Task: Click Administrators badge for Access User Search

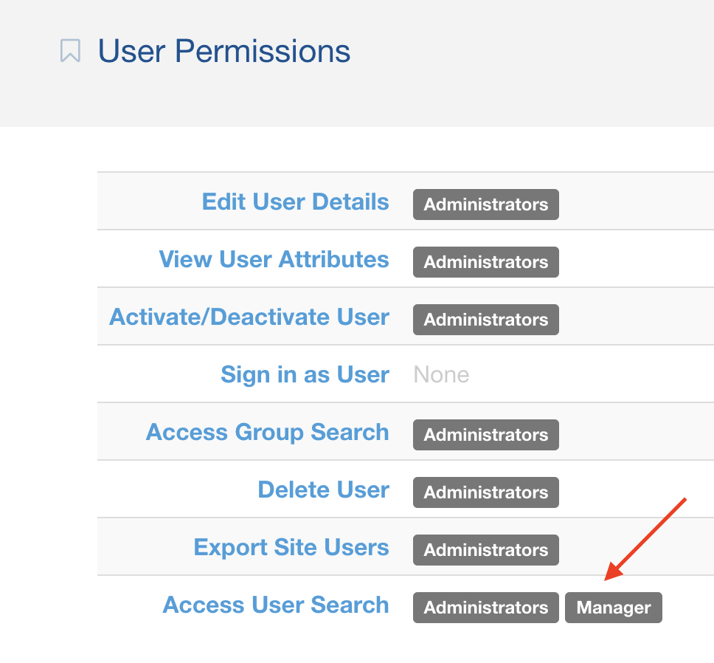Action: point(486,608)
